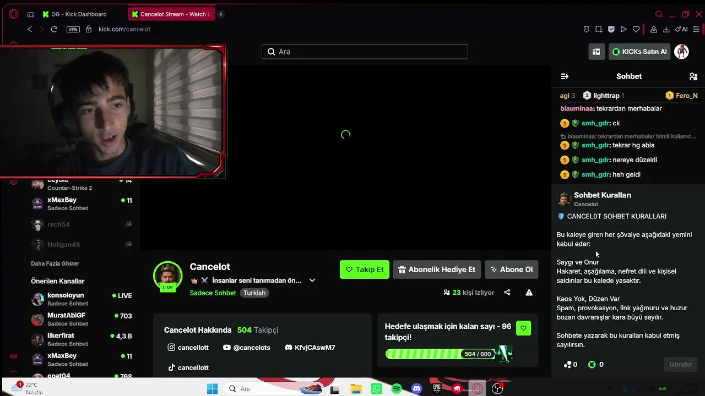Open the TikTok link cancellott
Viewport: 705px width, 396px height.
188,368
